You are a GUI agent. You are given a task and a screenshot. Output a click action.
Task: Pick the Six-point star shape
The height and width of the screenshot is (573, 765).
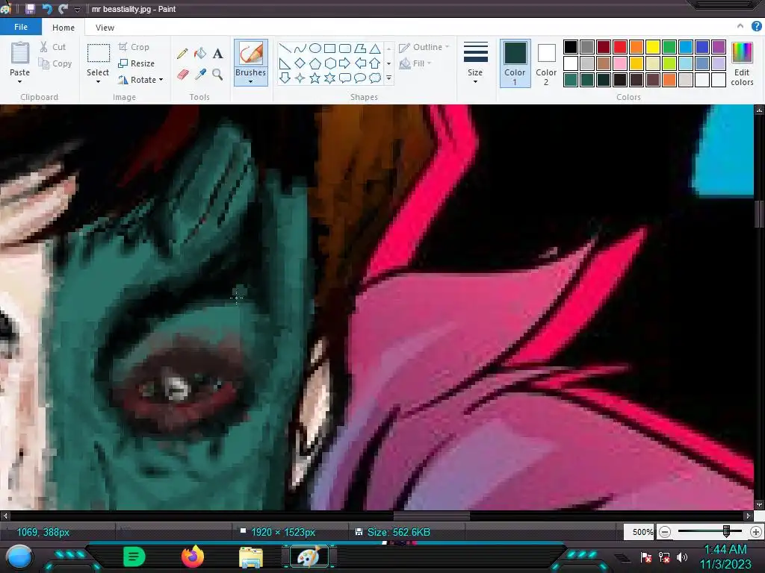pos(329,78)
